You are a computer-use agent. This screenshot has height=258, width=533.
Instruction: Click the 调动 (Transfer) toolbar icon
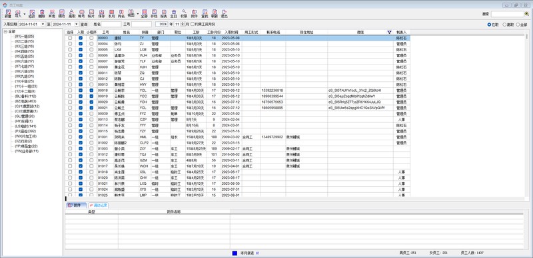(x=61, y=13)
